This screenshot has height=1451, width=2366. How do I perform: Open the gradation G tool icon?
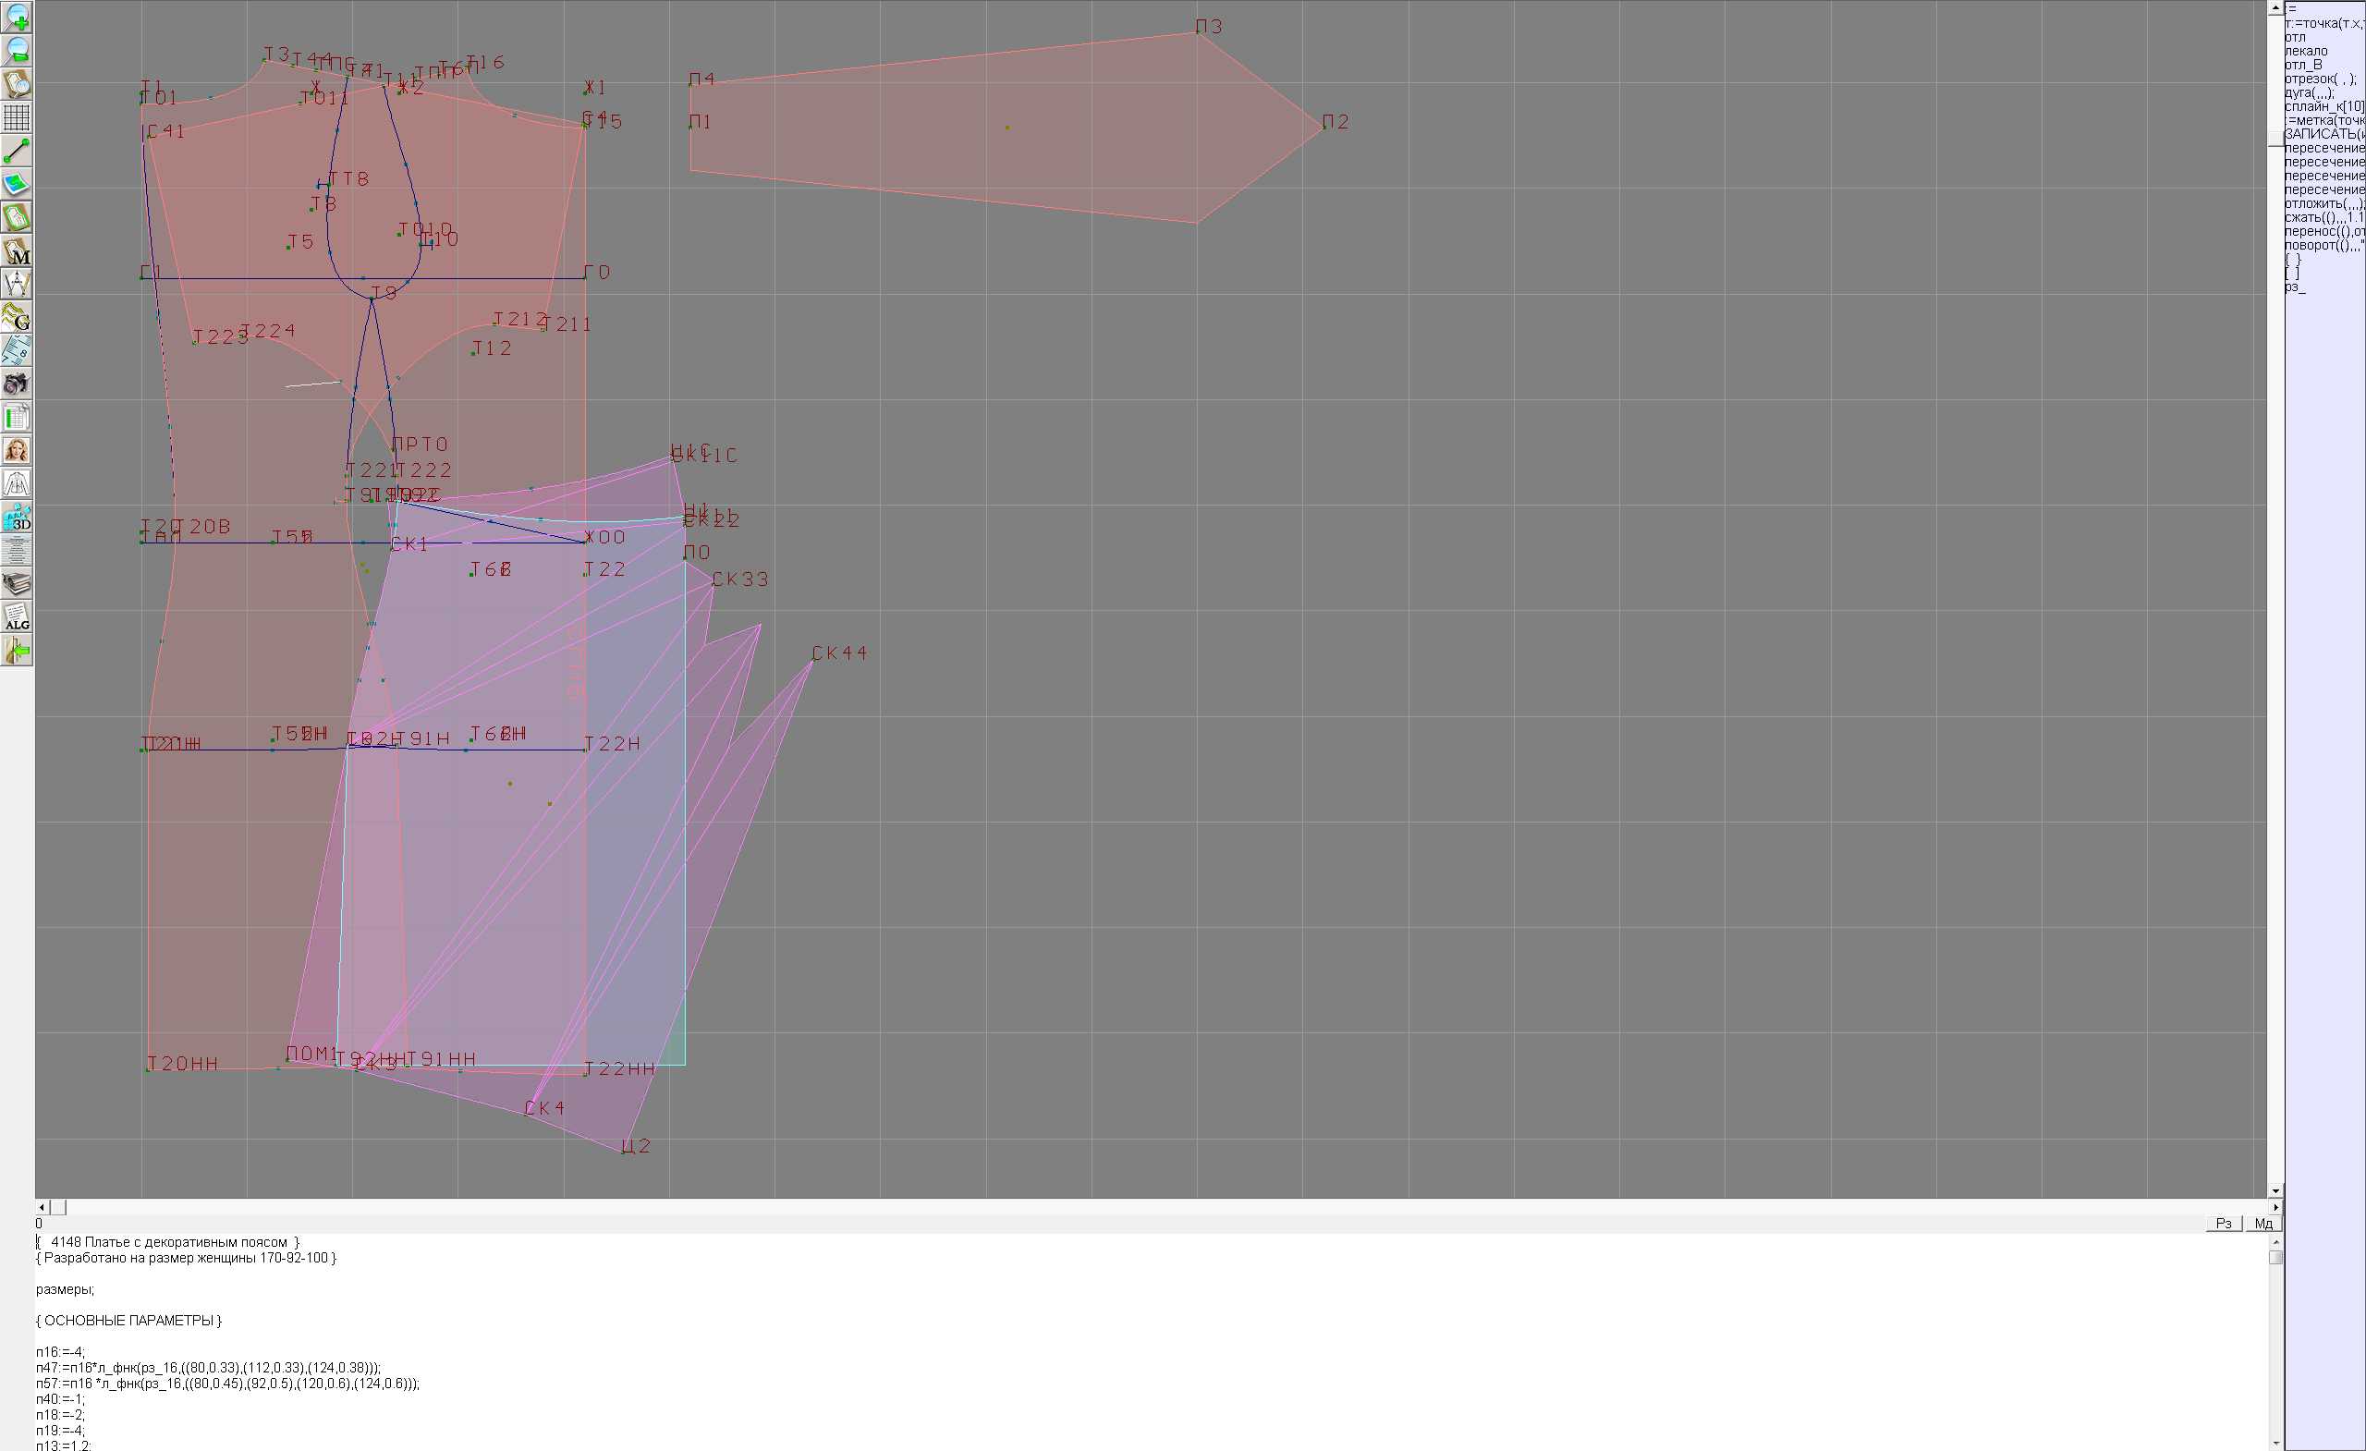[x=17, y=317]
